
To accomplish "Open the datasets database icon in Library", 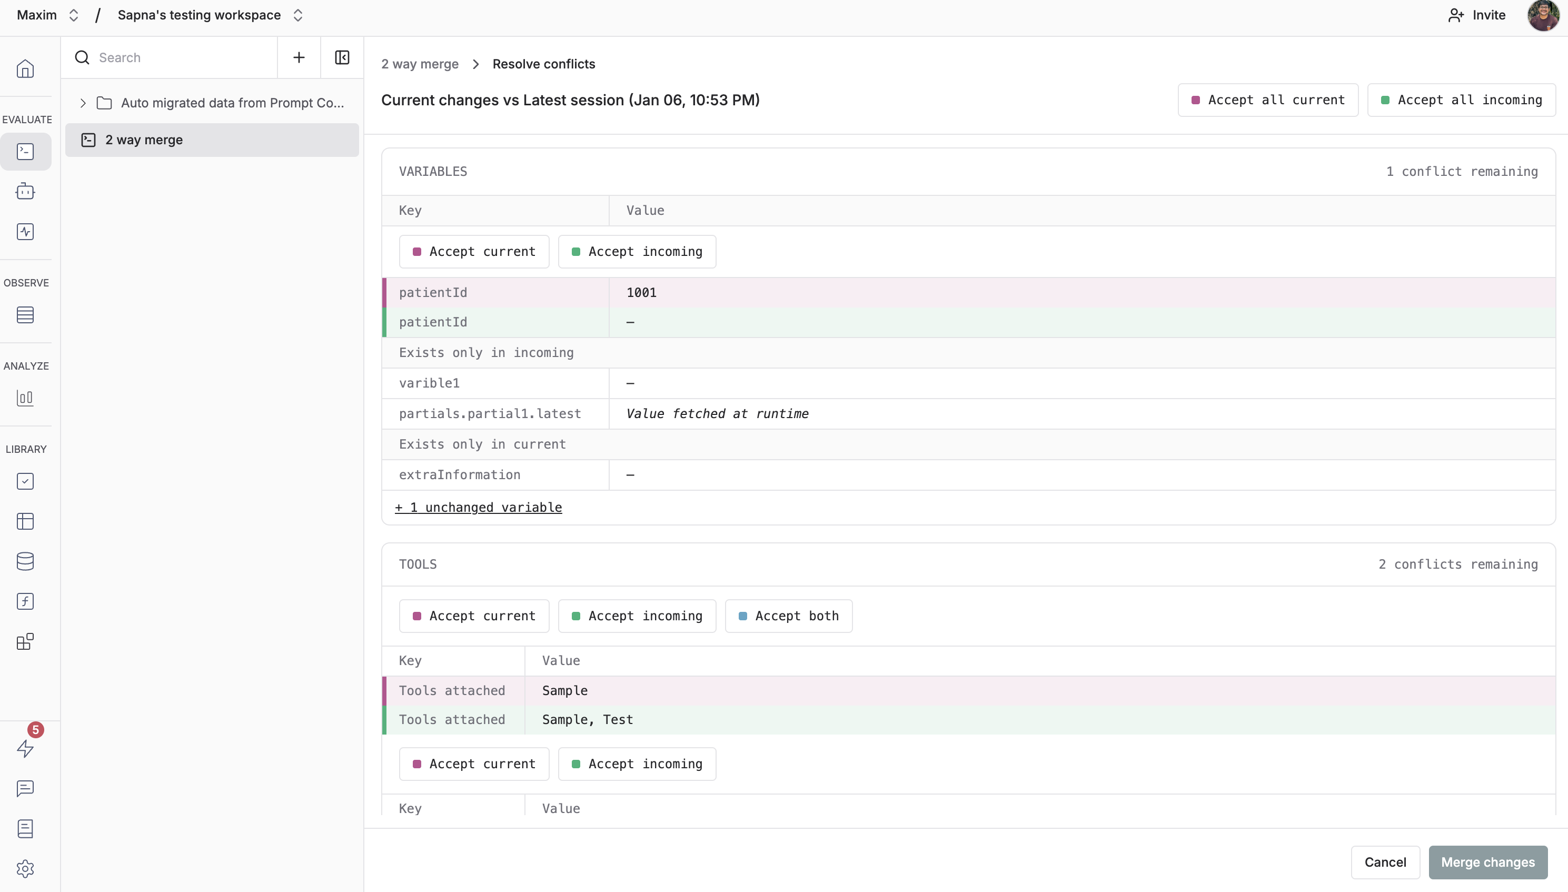I will 25,561.
